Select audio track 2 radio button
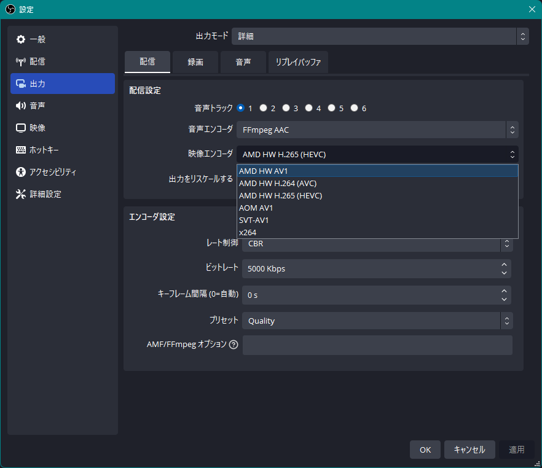 click(264, 107)
